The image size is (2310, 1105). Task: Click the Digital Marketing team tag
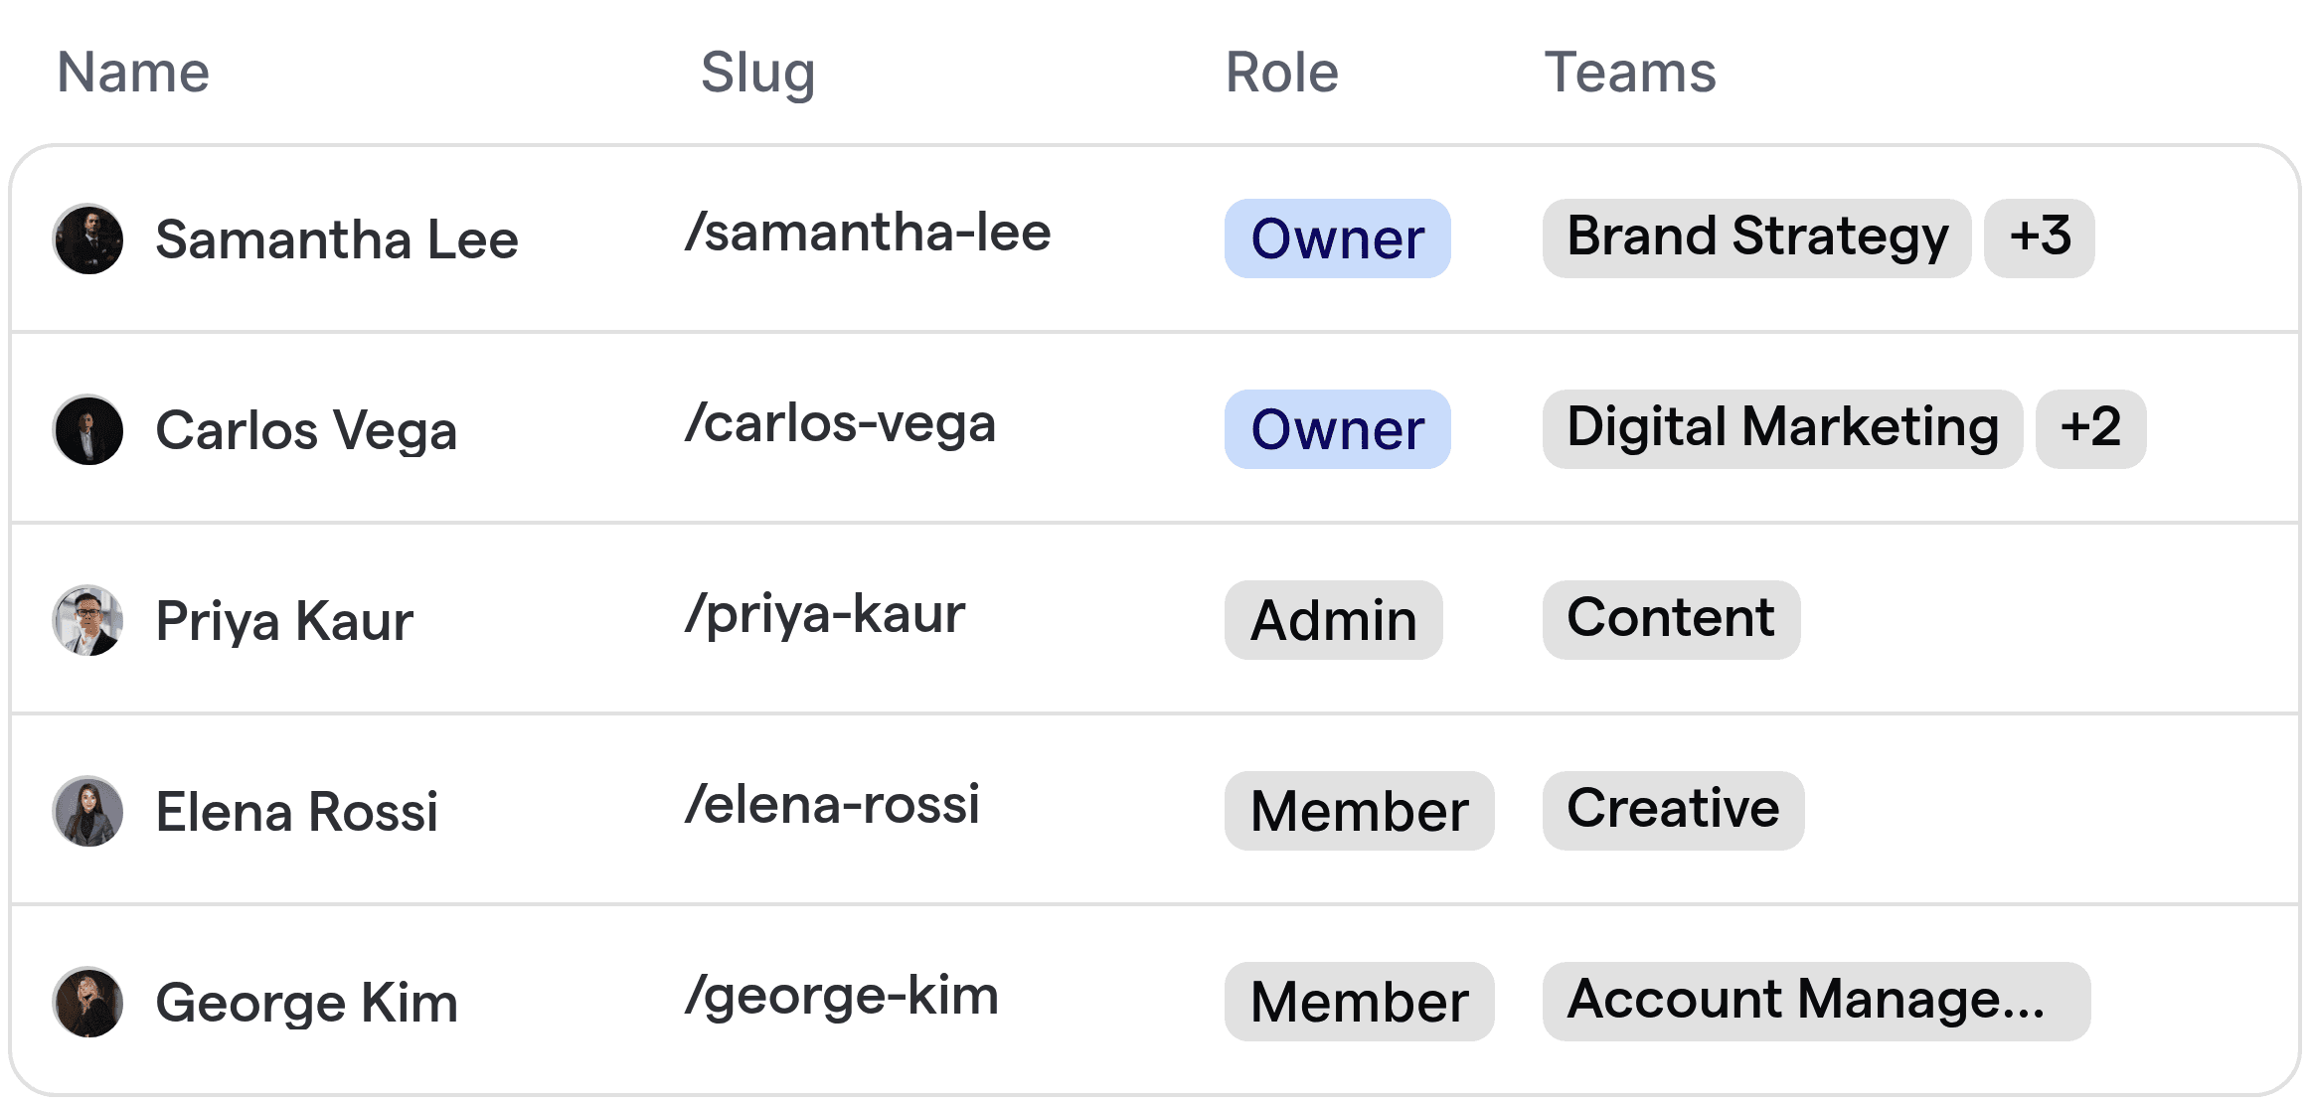click(x=1782, y=429)
